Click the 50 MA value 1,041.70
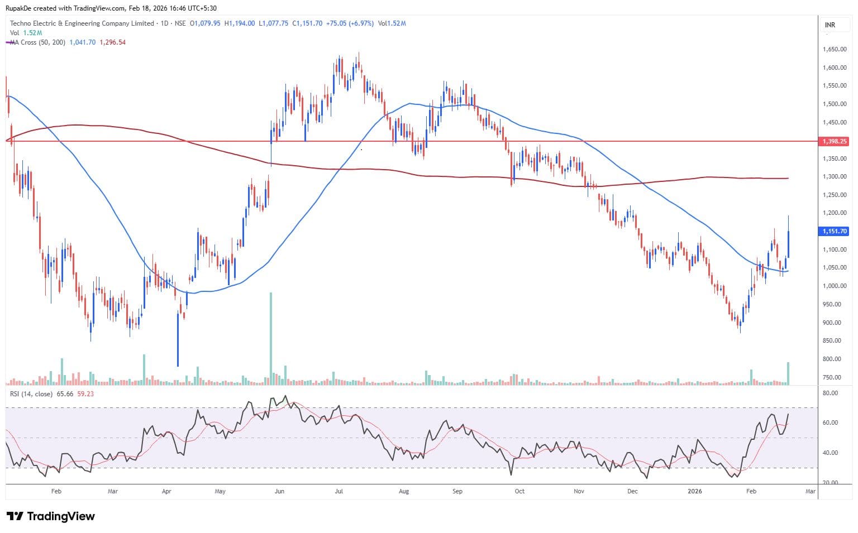 coord(83,42)
